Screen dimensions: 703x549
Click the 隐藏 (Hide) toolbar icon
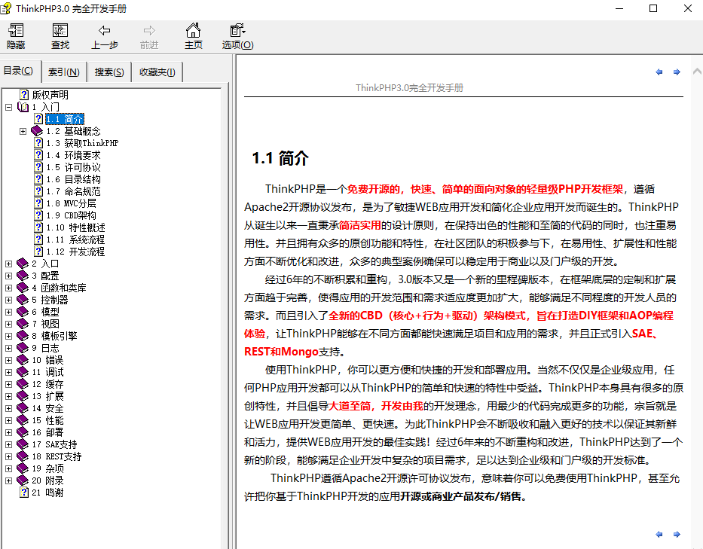[x=15, y=35]
